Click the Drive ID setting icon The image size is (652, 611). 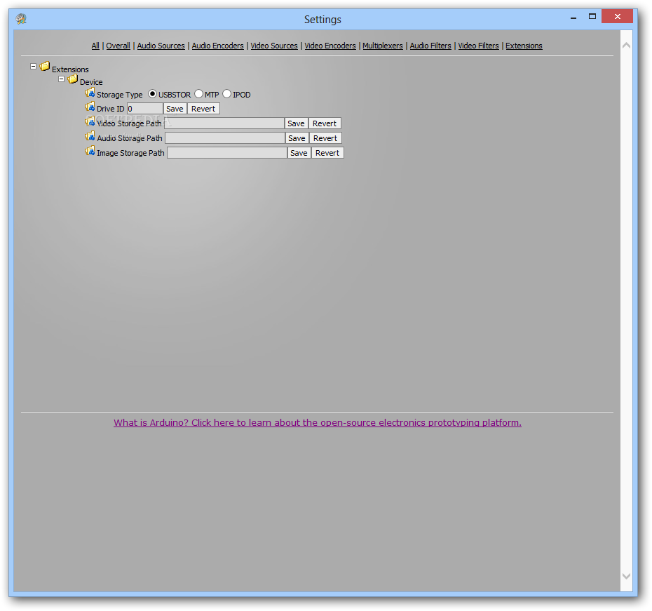pyautogui.click(x=90, y=107)
